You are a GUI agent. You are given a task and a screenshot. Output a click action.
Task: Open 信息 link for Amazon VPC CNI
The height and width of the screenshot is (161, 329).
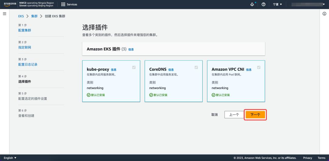click(249, 70)
